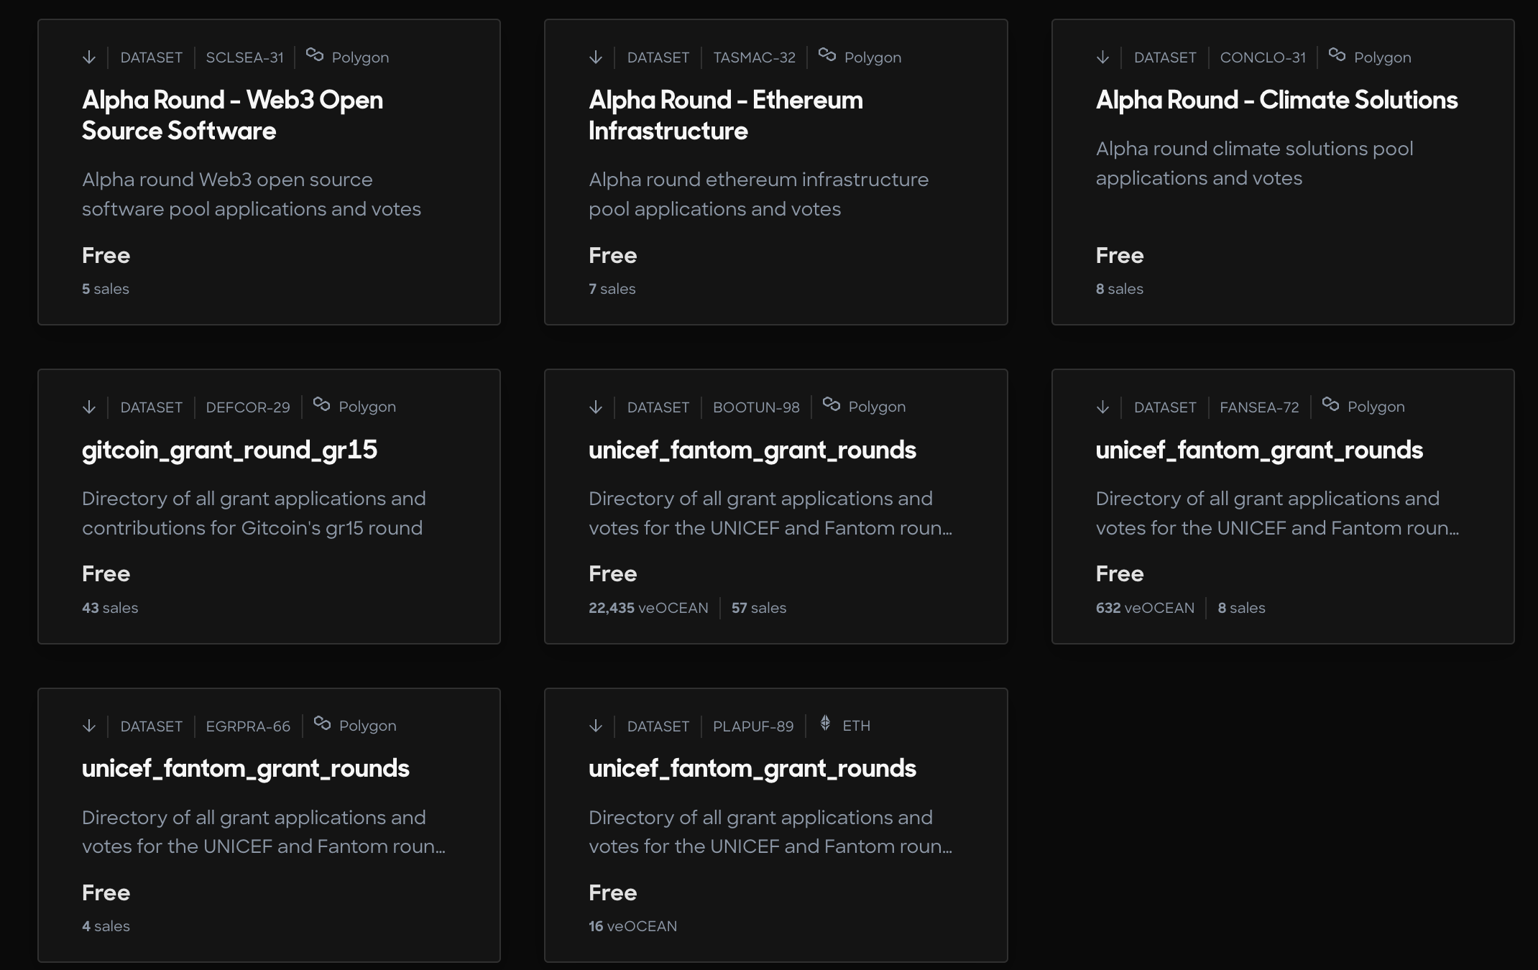Click DATASET label on DEFCOR-29 card

(x=151, y=407)
